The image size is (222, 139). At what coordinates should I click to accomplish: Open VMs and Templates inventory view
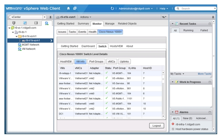(x=25, y=23)
